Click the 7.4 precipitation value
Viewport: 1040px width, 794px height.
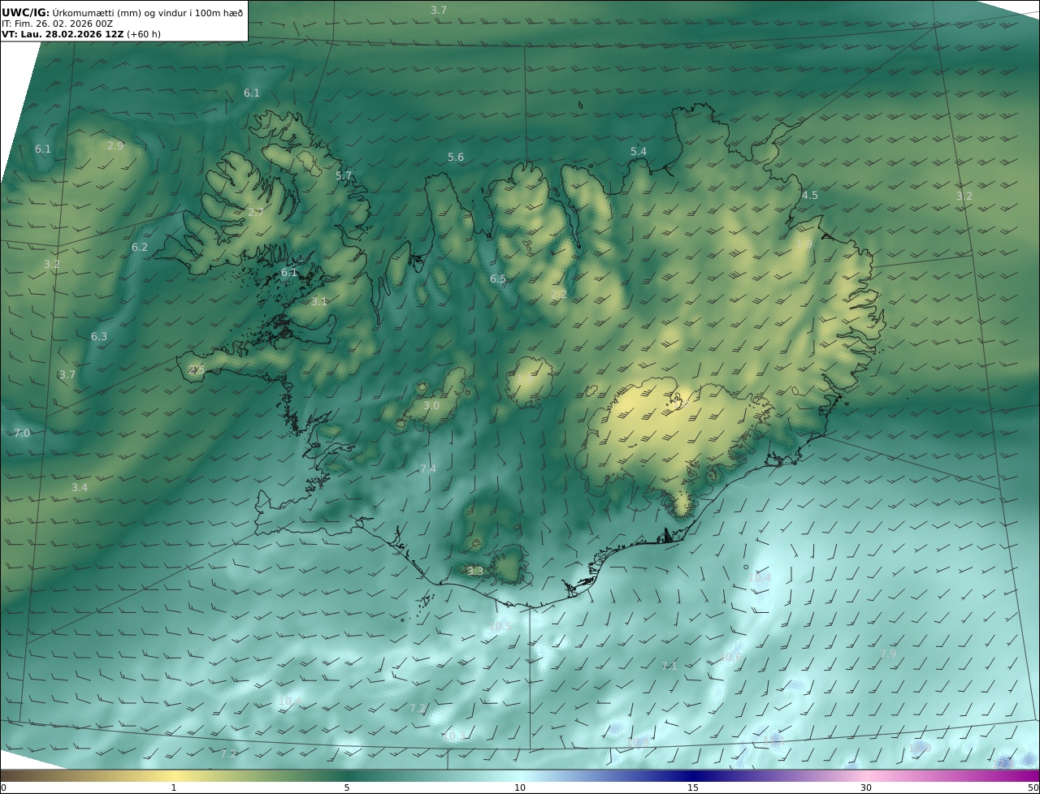[x=428, y=469]
